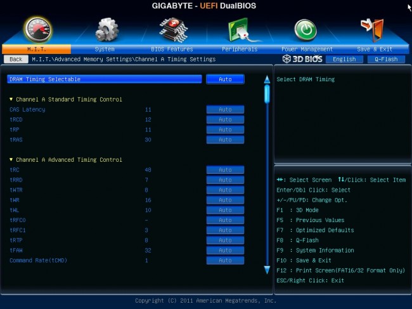Image resolution: width=412 pixels, height=309 pixels.
Task: Click the Select DRAM Timing description
Action: pyautogui.click(x=306, y=79)
